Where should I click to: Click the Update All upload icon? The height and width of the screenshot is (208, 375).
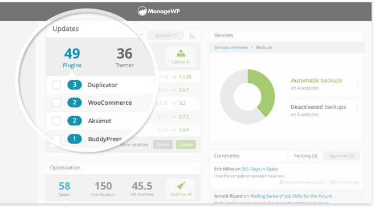click(x=181, y=54)
